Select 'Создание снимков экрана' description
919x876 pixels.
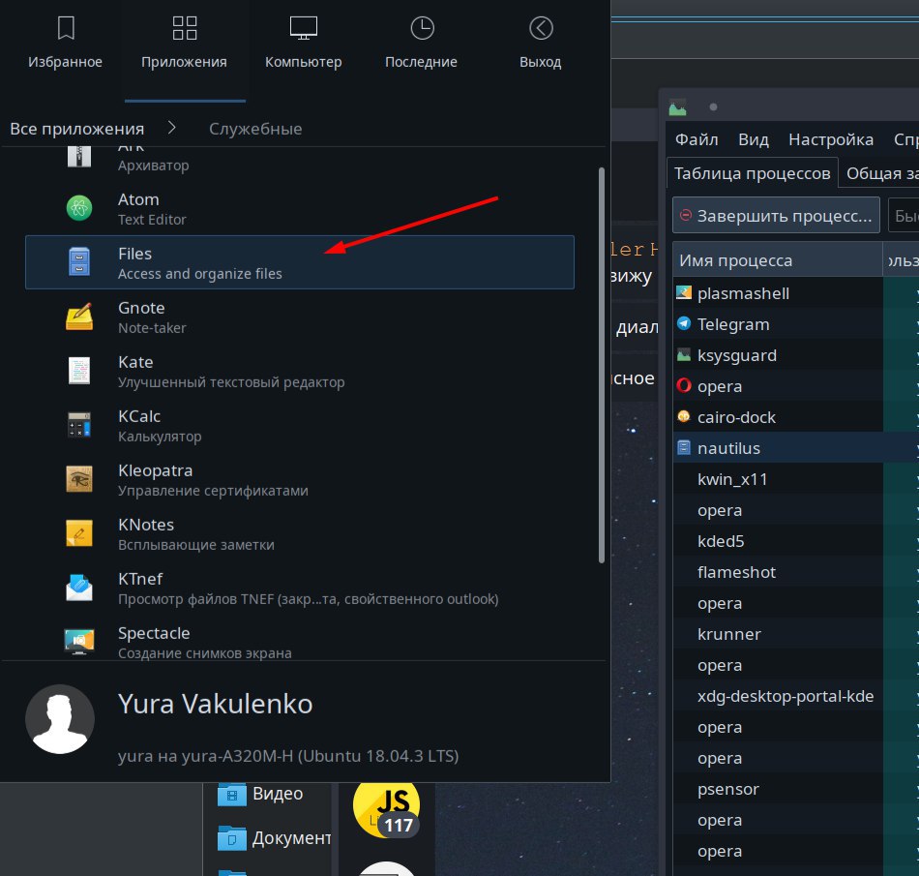click(204, 653)
